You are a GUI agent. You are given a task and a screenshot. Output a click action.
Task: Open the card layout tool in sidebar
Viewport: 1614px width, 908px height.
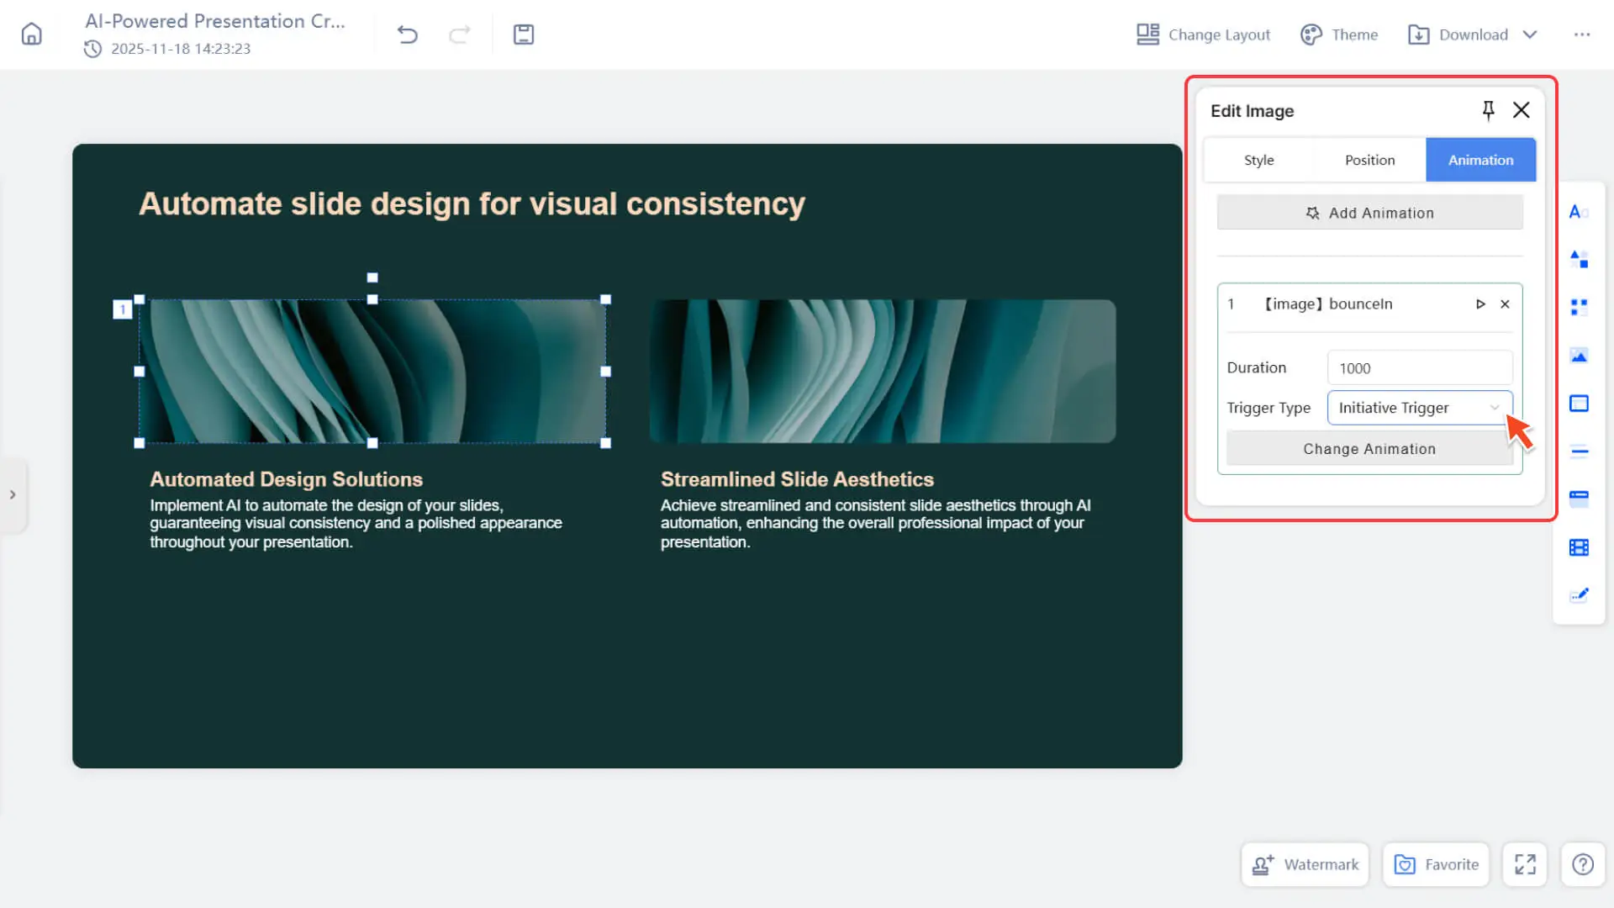[x=1579, y=499]
